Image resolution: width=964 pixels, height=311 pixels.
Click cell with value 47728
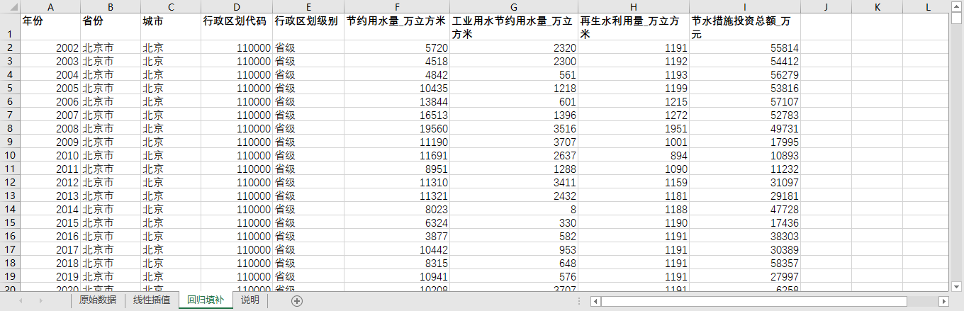(x=745, y=210)
